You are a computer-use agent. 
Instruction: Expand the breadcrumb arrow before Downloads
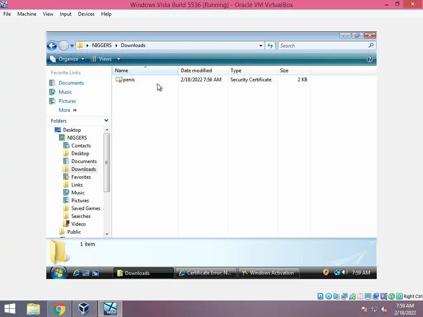tap(116, 45)
